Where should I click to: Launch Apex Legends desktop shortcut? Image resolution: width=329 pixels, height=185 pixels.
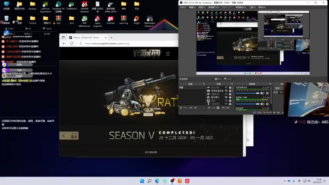97,21
